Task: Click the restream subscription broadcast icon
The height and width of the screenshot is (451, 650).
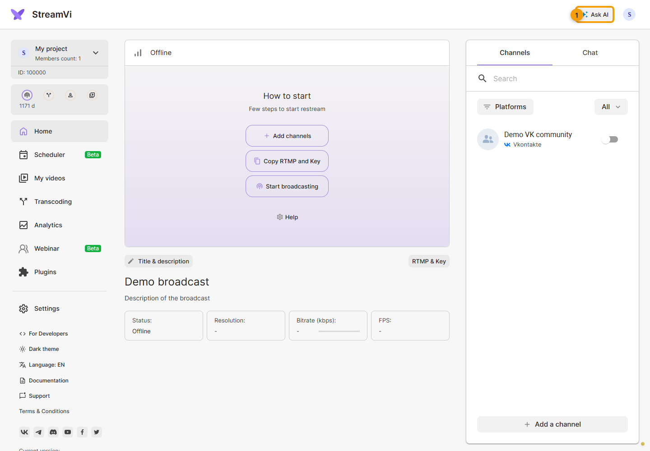Action: coord(27,95)
